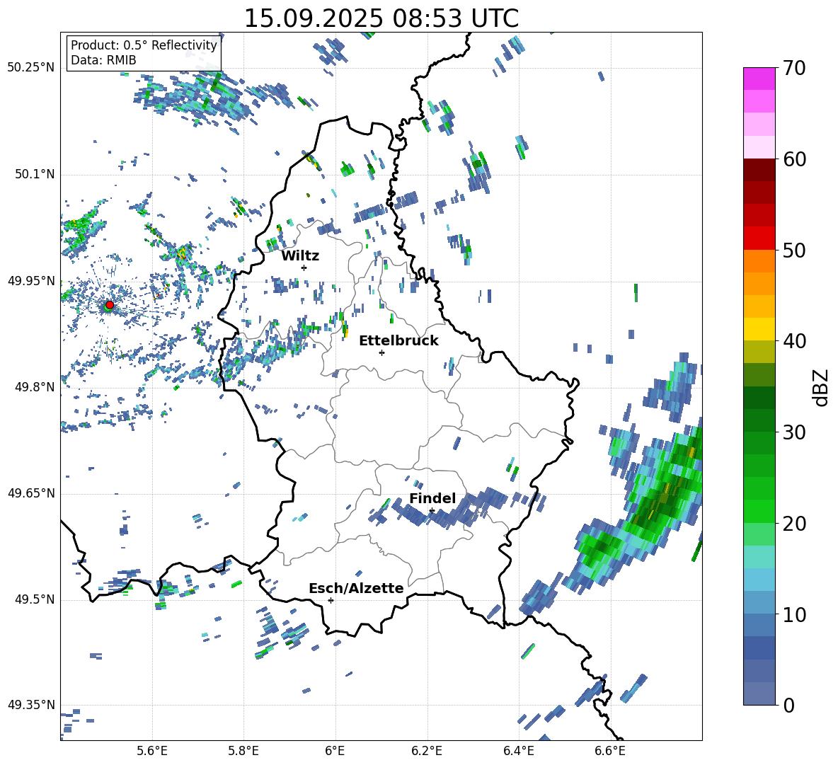Click the 50.25°N latitude label

tap(31, 68)
